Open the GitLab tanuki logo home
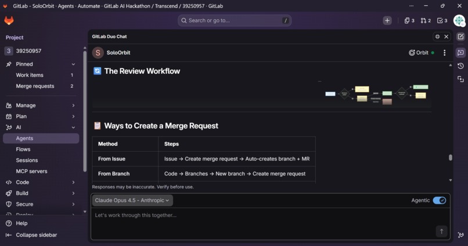468x246 pixels. 9,20
